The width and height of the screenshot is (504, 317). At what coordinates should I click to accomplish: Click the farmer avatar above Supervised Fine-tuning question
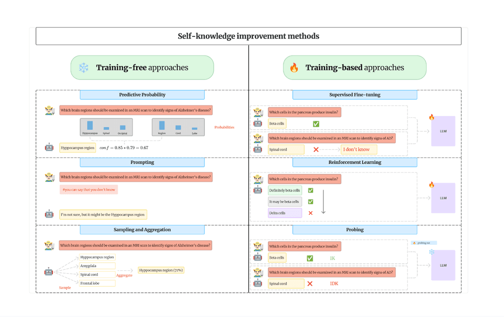tap(258, 111)
